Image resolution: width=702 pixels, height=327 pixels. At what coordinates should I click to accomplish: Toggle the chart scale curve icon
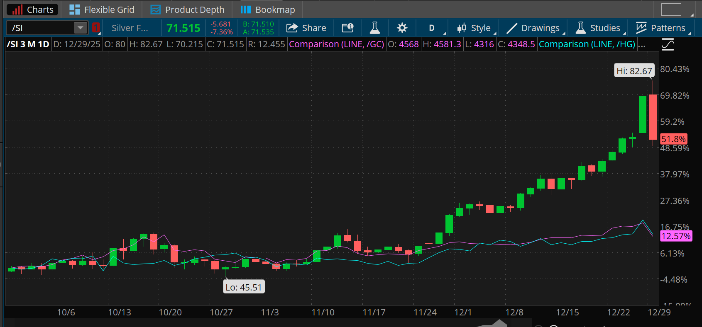[668, 44]
